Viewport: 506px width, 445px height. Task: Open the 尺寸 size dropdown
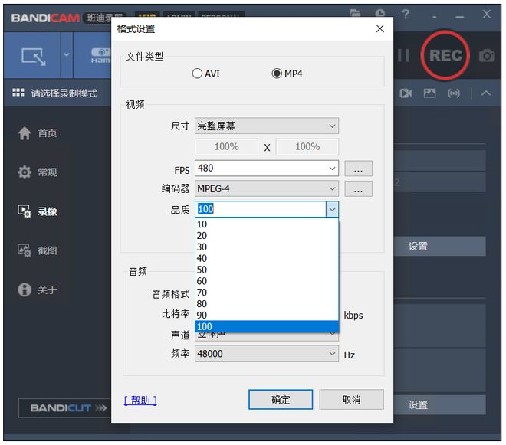(x=267, y=126)
